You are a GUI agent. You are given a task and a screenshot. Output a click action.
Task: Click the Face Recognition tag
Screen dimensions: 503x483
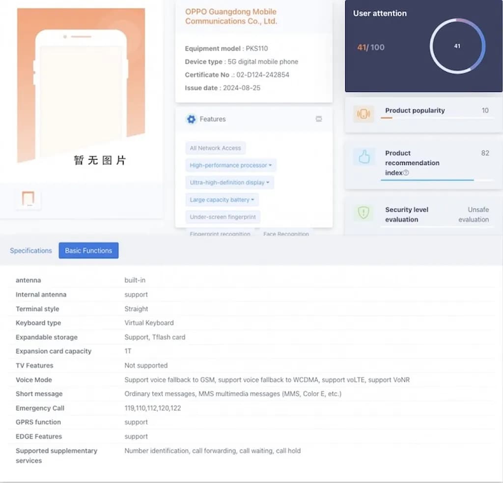tap(286, 234)
